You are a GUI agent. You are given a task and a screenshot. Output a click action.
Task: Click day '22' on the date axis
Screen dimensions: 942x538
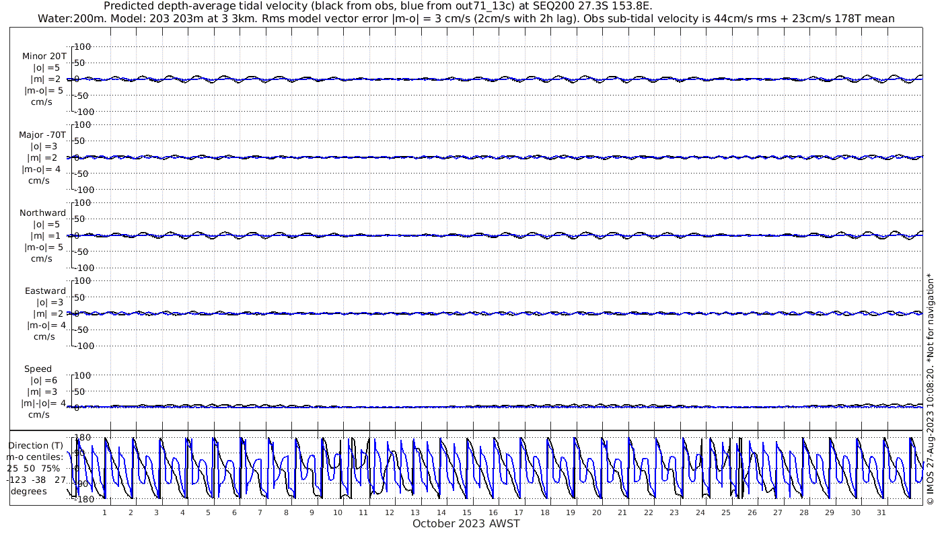click(x=648, y=512)
